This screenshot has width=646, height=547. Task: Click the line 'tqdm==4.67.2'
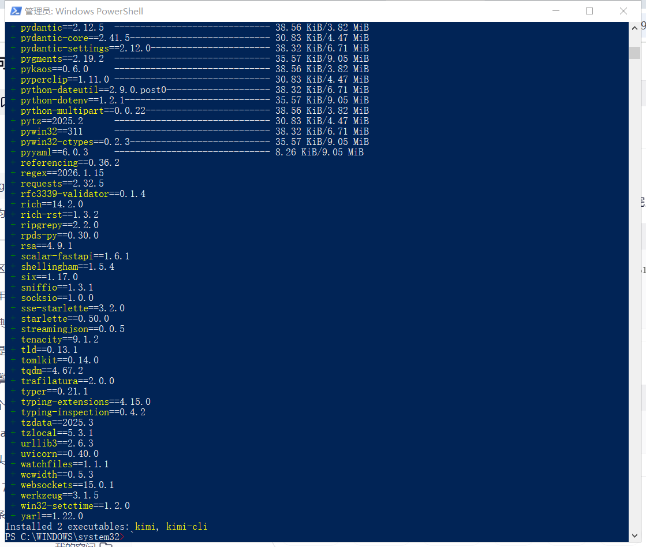tap(52, 371)
